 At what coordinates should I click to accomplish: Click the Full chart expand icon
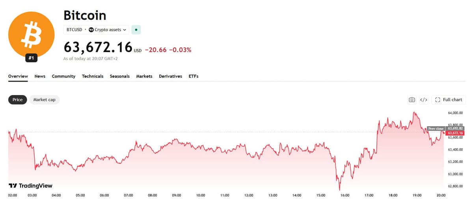(438, 100)
